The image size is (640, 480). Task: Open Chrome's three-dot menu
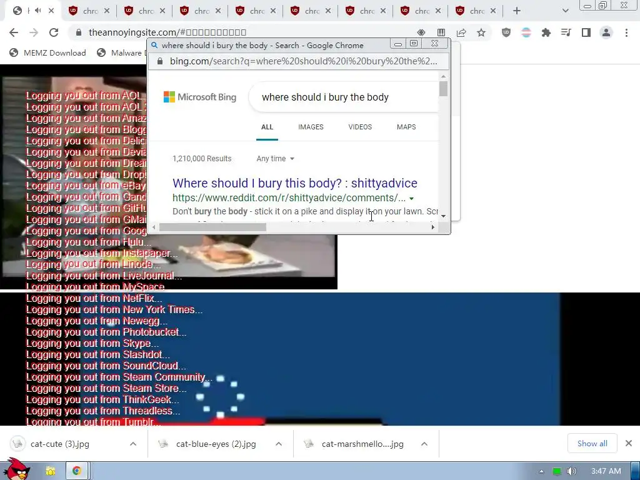coord(626,32)
